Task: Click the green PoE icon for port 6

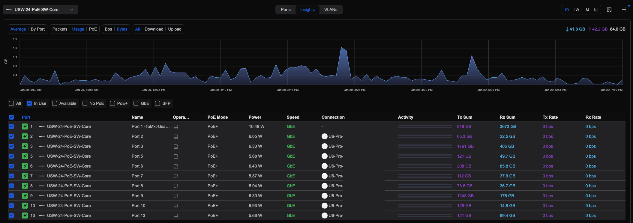Action: click(25, 166)
